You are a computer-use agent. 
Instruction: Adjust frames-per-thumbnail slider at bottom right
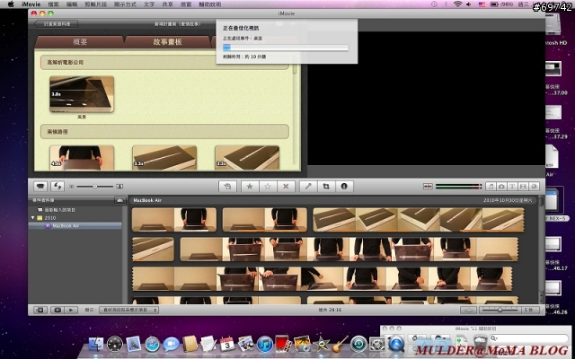point(500,310)
